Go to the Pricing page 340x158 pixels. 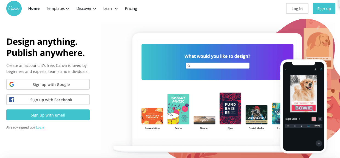[131, 8]
